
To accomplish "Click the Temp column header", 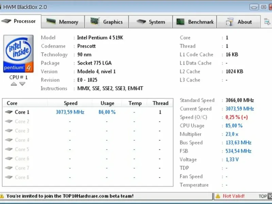I will coord(135,103).
